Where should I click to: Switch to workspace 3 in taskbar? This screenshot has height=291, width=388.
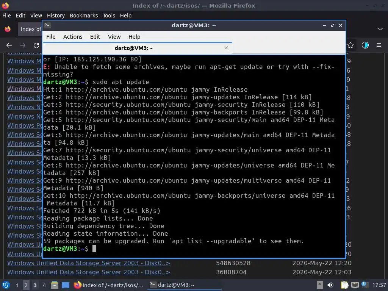point(35,285)
